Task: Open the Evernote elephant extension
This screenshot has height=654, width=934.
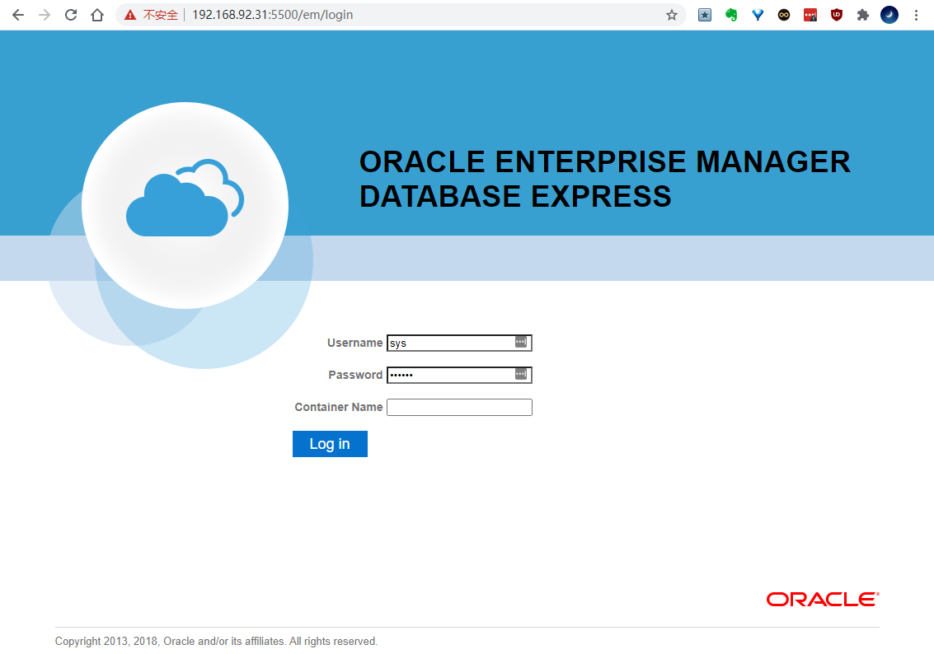Action: [x=731, y=15]
